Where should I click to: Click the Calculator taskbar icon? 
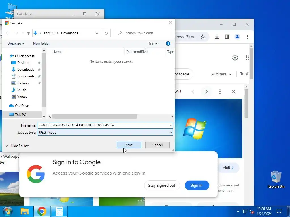(59, 211)
